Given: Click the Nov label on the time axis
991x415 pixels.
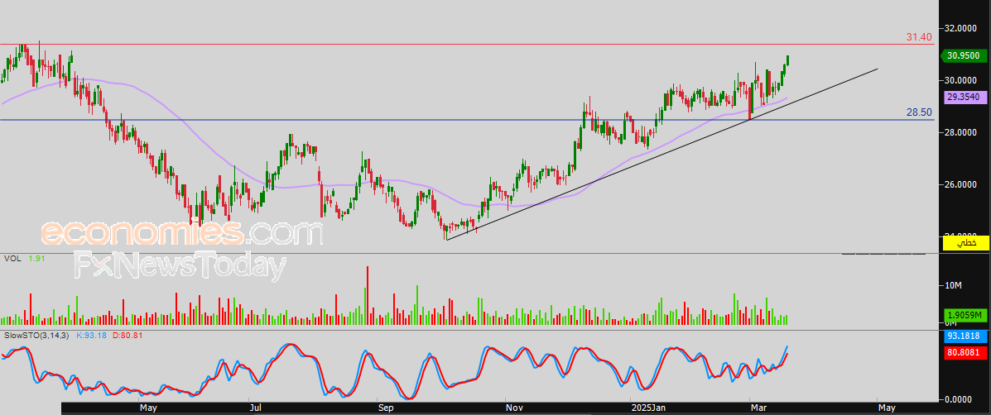Looking at the screenshot, I should point(514,408).
